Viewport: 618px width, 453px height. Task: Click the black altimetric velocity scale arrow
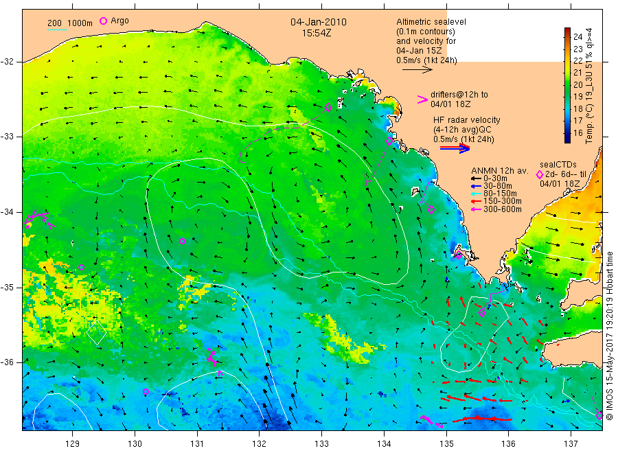pyautogui.click(x=417, y=70)
